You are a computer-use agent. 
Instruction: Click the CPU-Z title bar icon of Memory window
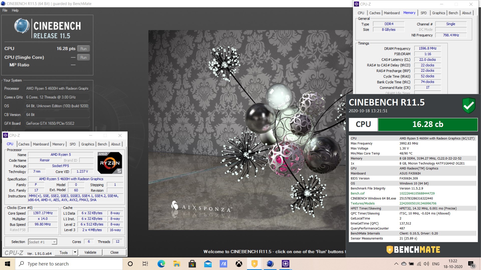coord(356,4)
